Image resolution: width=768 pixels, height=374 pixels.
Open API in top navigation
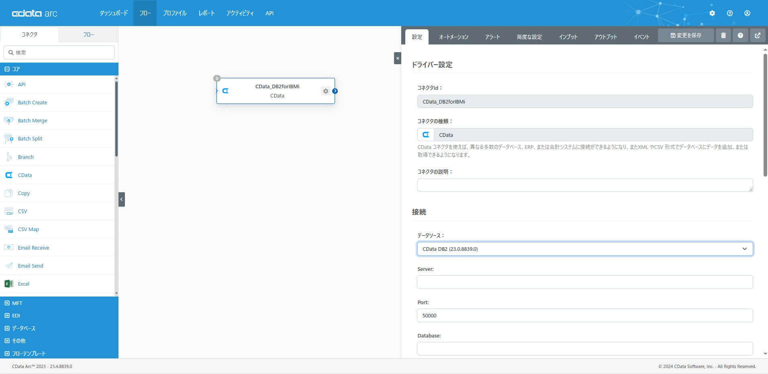coord(270,13)
